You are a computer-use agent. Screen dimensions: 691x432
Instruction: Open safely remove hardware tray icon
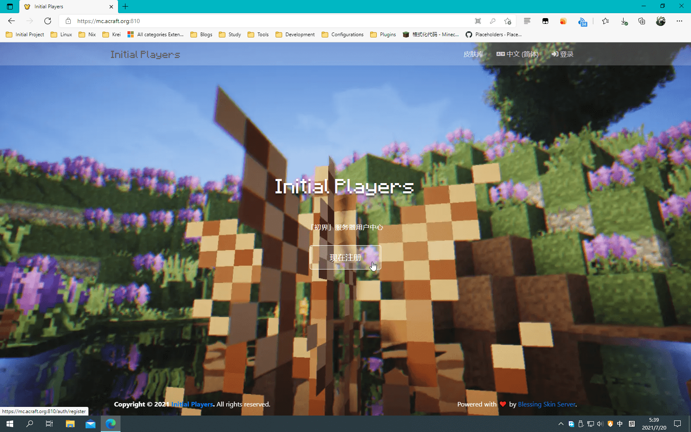(x=581, y=424)
